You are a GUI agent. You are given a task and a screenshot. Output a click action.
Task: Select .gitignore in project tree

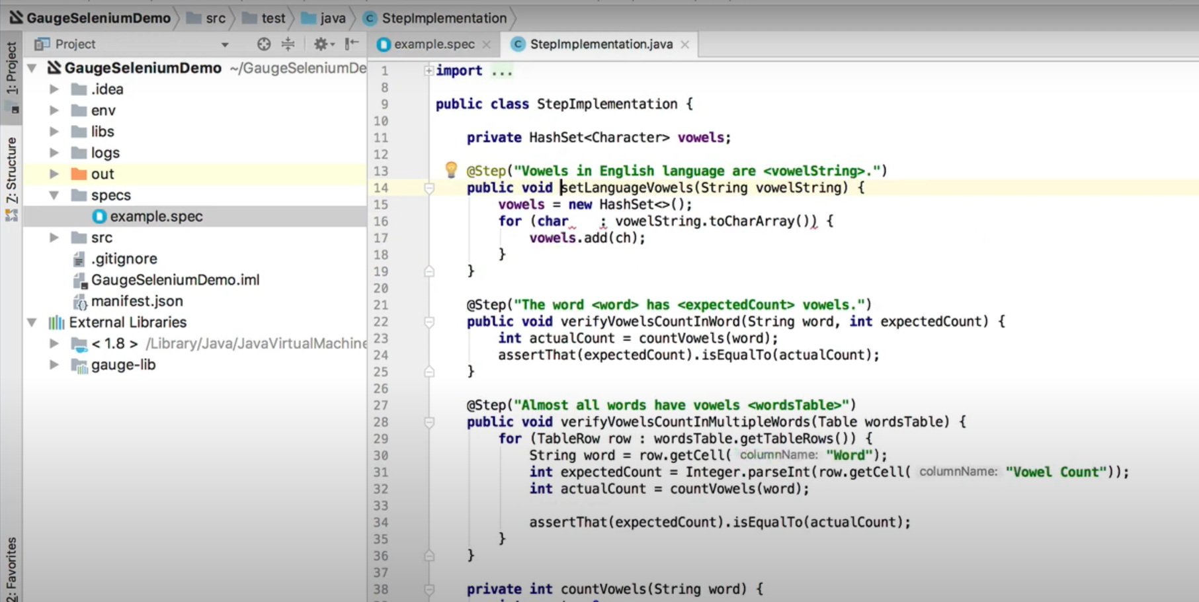tap(195, 259)
